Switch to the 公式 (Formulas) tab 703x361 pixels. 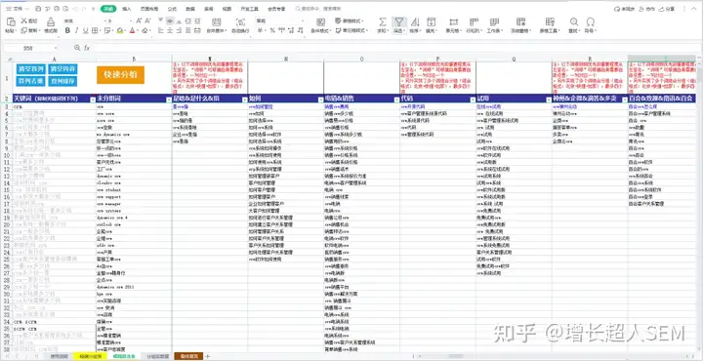[172, 9]
